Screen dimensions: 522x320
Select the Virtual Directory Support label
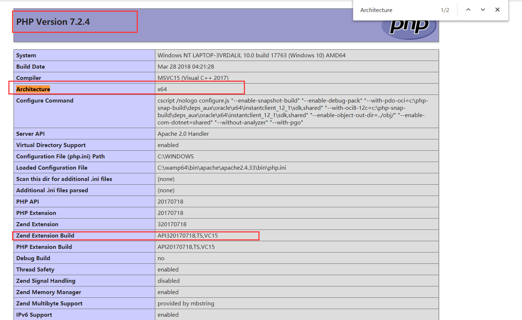(51, 145)
